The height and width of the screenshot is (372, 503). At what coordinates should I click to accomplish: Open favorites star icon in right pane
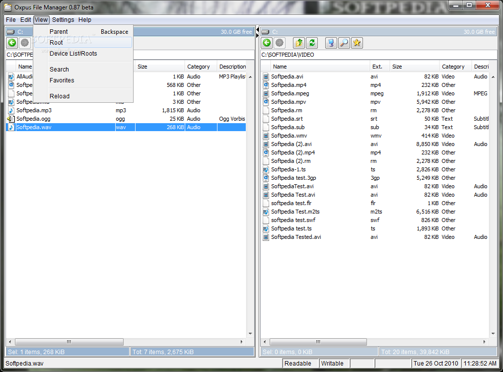[x=357, y=43]
